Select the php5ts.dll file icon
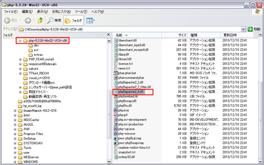The height and width of the screenshot is (165, 264). click(116, 105)
